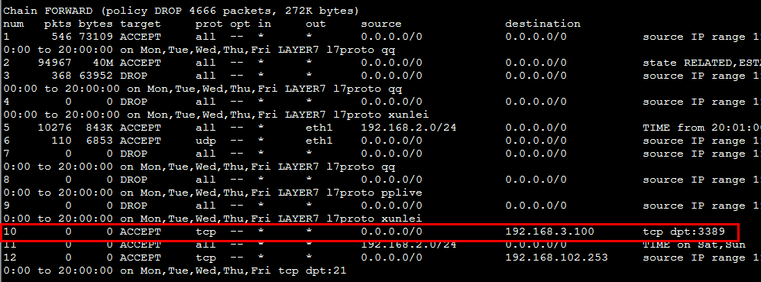This screenshot has height=282, width=761.
Task: Click tcp protocol in rule 12
Action: tap(206, 258)
